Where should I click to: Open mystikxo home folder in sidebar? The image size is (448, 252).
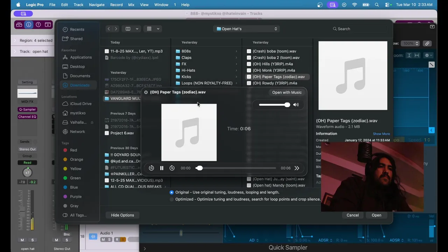click(78, 113)
